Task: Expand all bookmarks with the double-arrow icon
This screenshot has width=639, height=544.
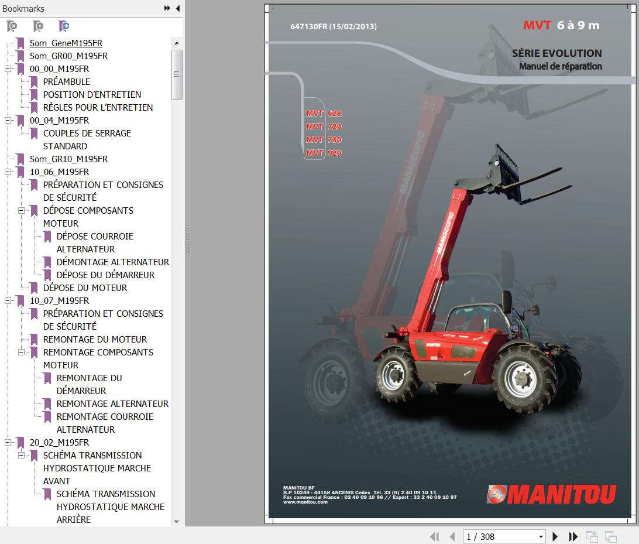Action: point(167,8)
